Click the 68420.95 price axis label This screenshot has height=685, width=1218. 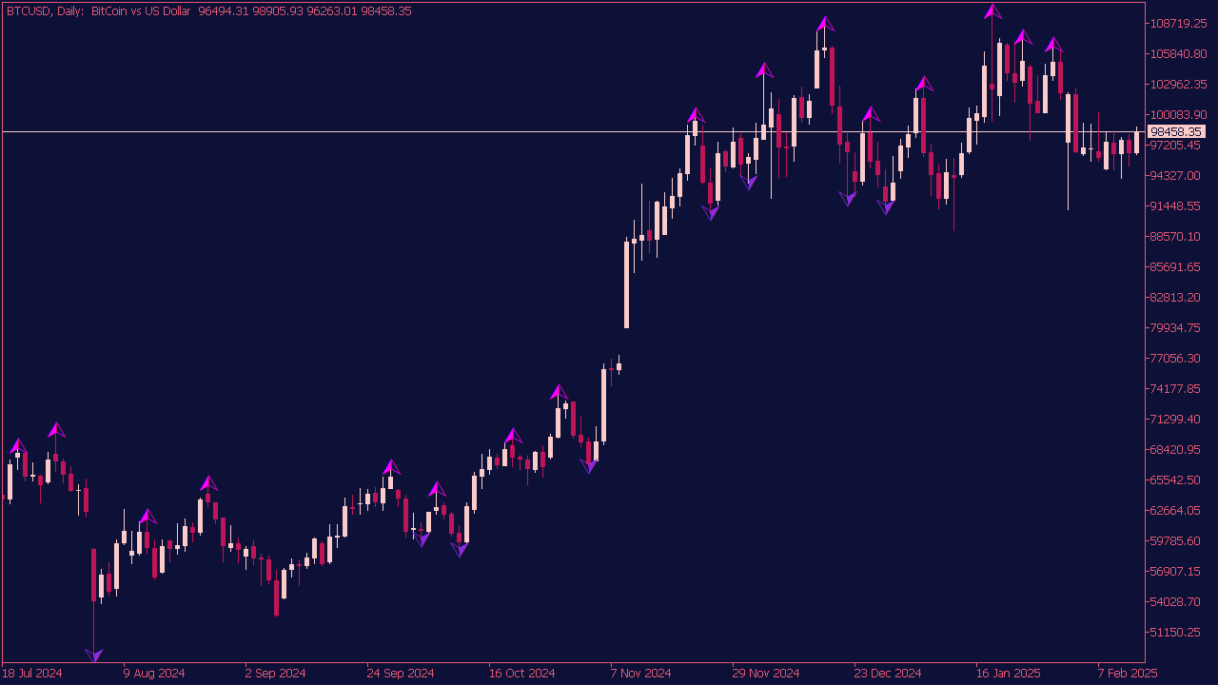1177,449
